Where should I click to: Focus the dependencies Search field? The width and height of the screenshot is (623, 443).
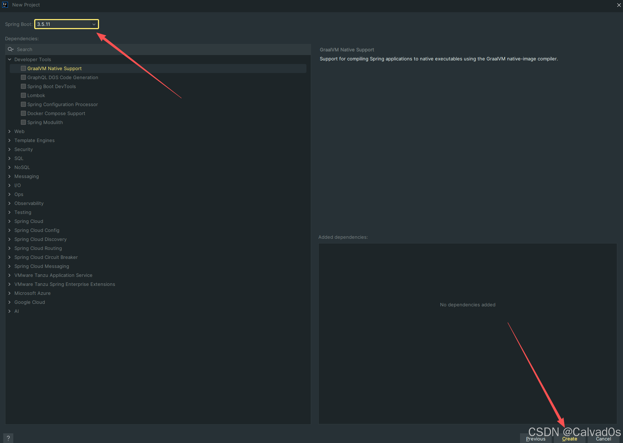pos(158,49)
